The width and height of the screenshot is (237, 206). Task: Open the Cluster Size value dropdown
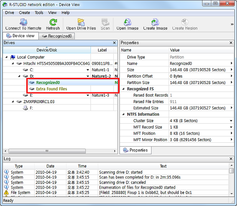click(231, 121)
